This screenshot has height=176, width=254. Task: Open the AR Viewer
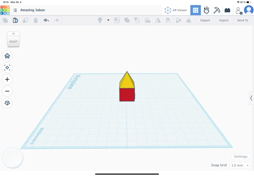coord(176,10)
